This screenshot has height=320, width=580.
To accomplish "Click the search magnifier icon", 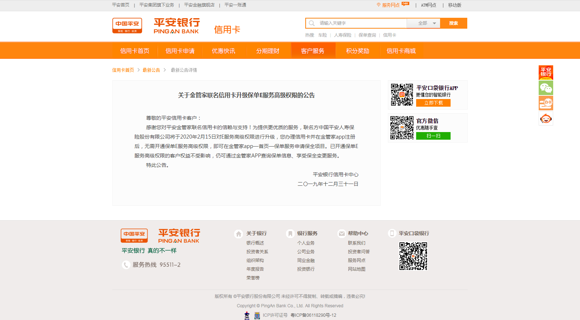I will (x=312, y=23).
